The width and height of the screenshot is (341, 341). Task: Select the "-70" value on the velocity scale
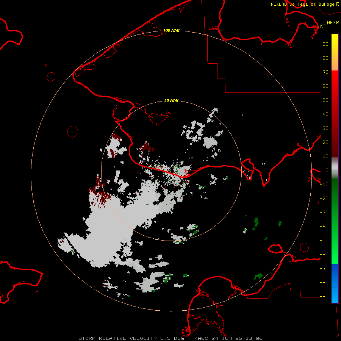point(324,269)
